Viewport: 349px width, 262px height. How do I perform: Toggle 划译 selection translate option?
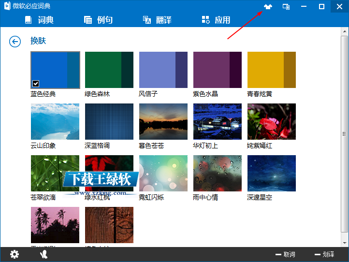tap(324, 254)
